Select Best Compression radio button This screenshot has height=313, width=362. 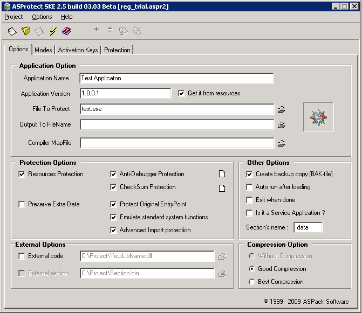(252, 282)
